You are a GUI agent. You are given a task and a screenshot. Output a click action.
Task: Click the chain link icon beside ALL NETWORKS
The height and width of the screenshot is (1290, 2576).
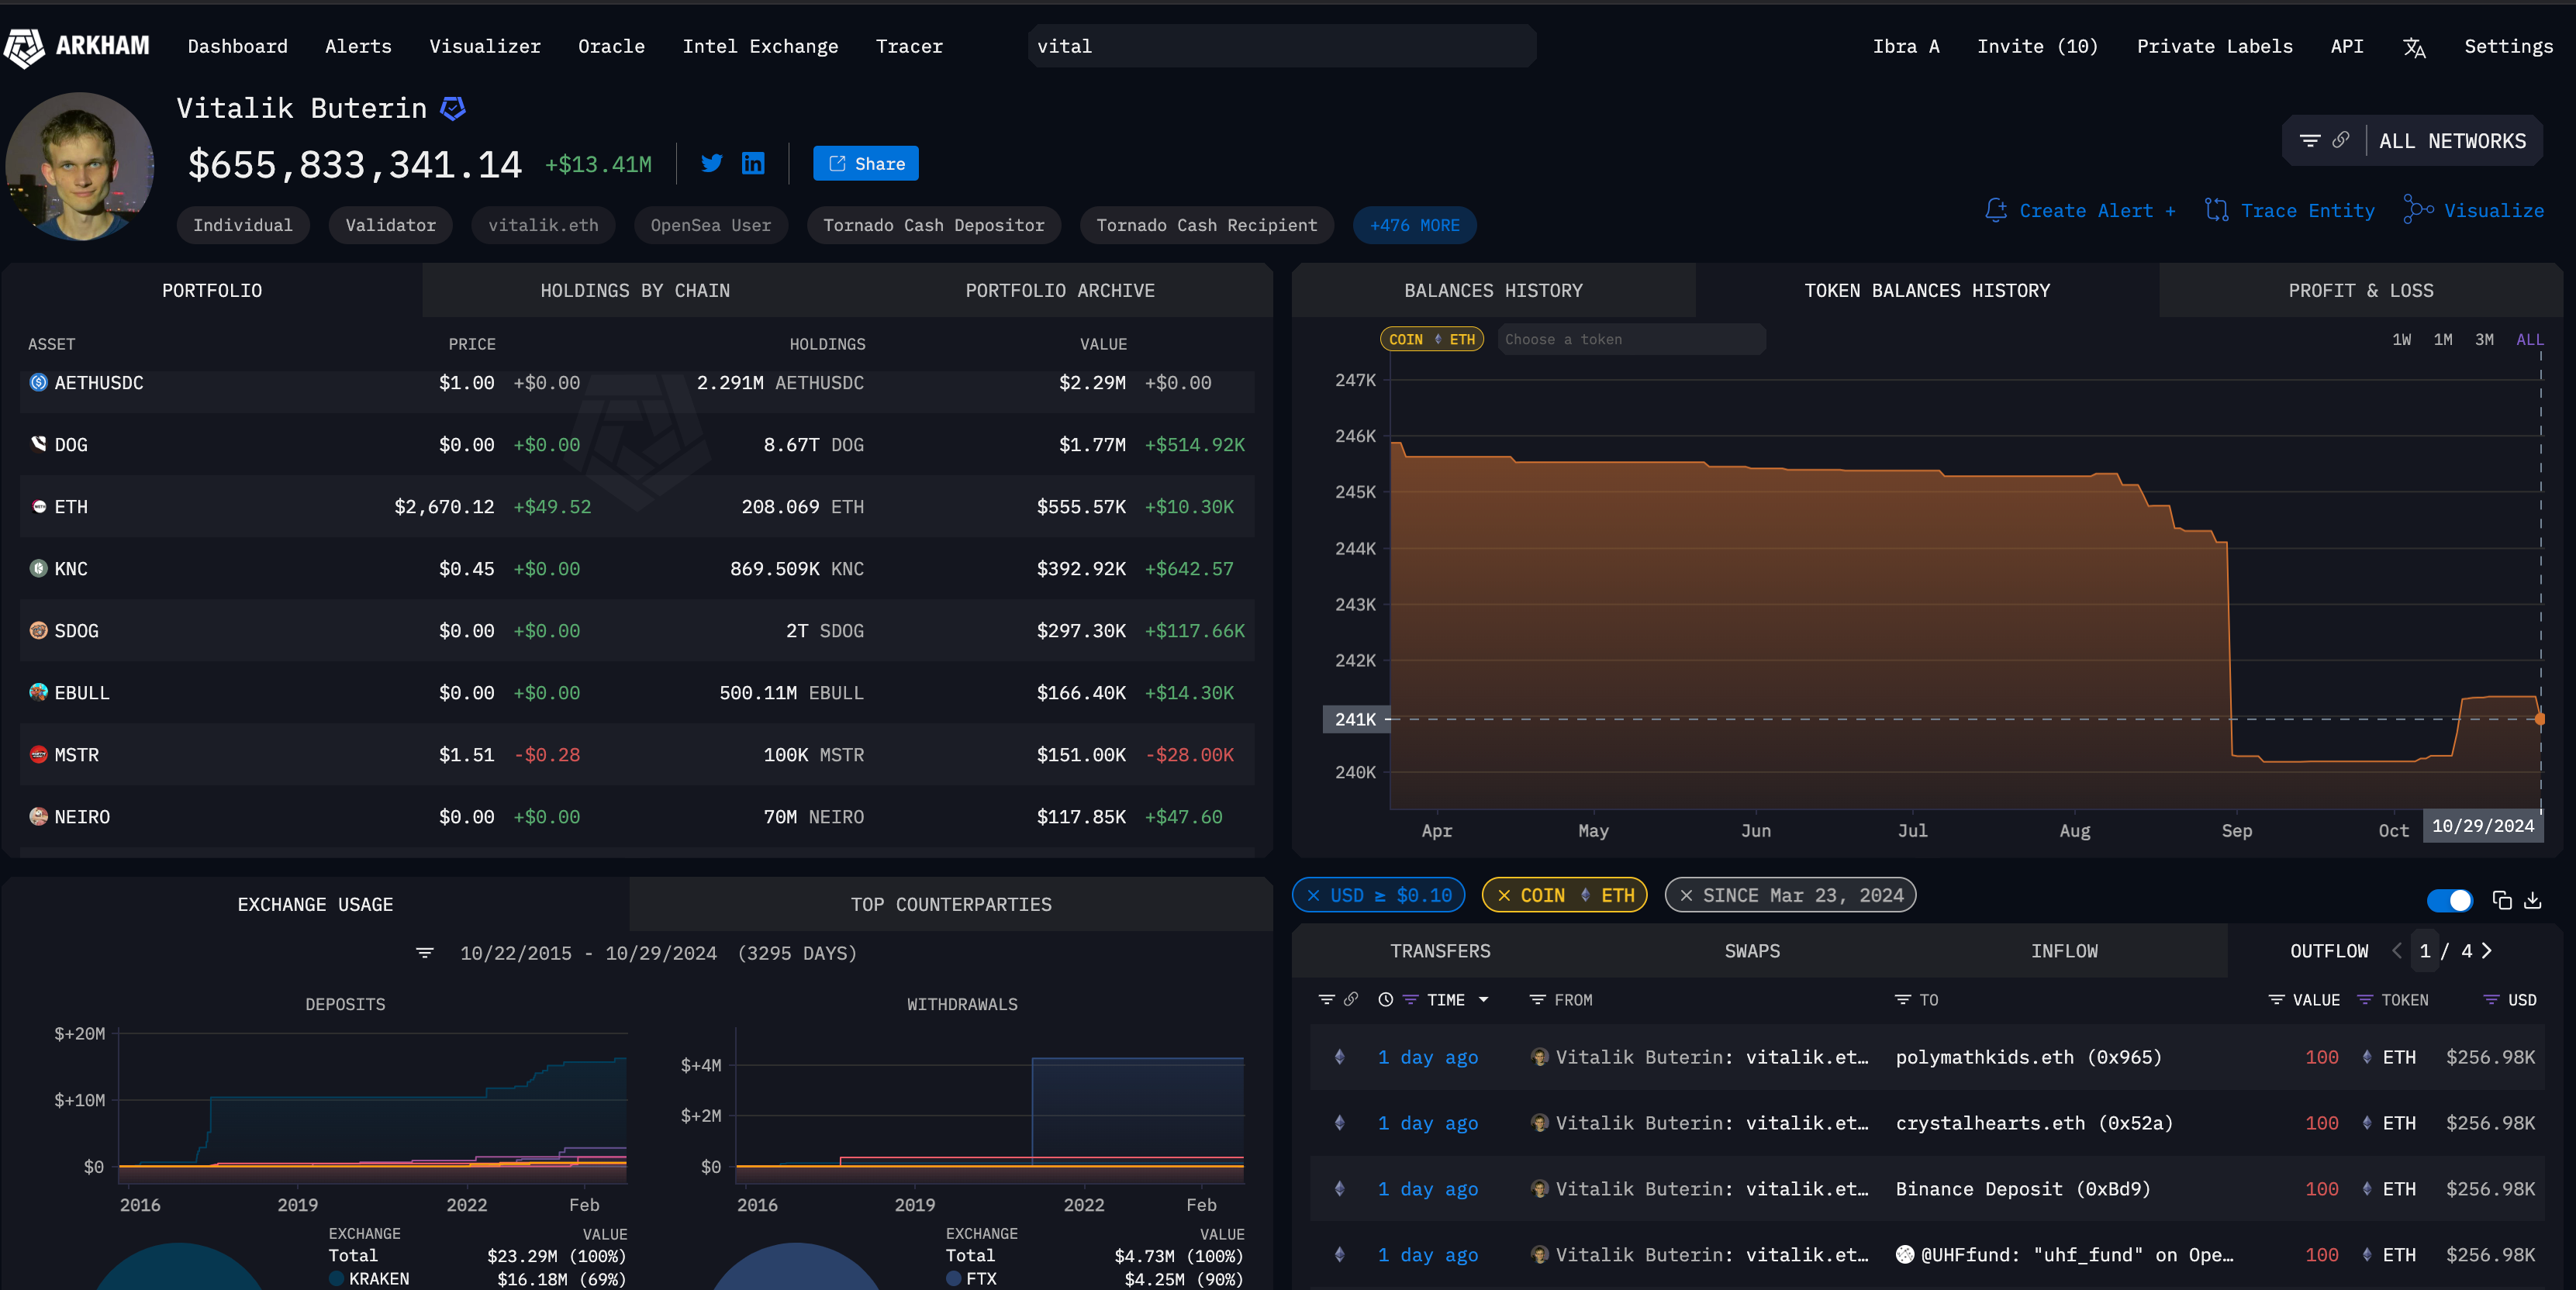(2341, 140)
